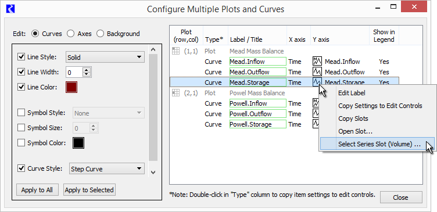
Task: Decrease Line Width with the down arrow
Action: pyautogui.click(x=87, y=75)
